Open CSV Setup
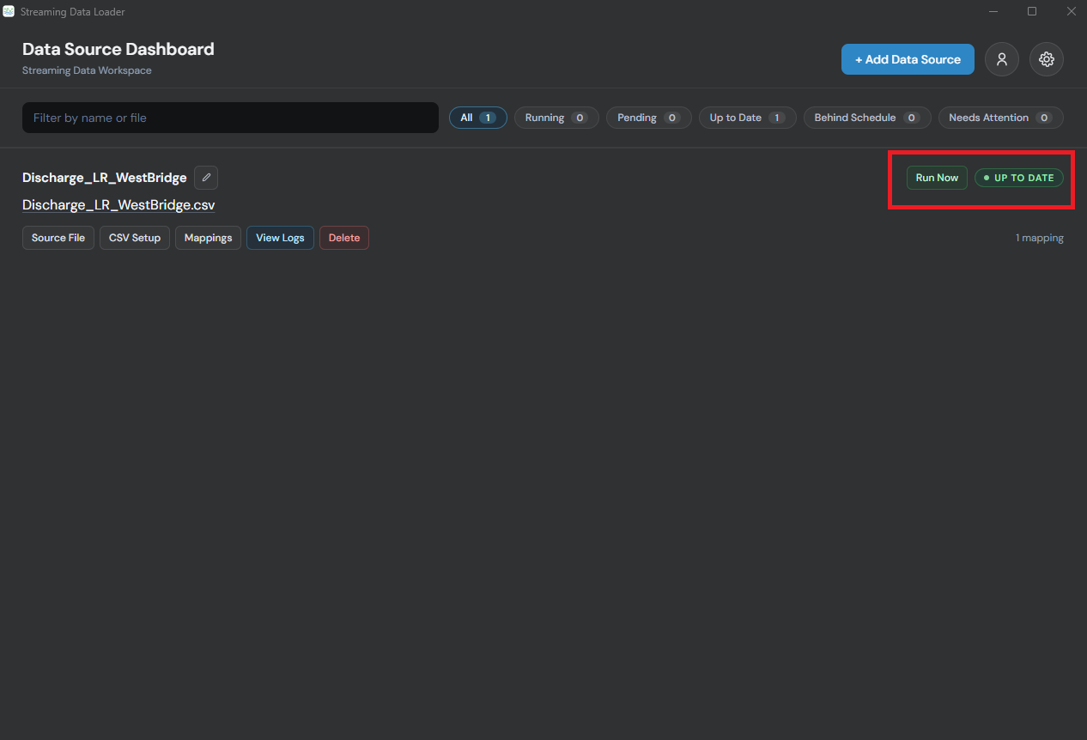The width and height of the screenshot is (1087, 740). point(135,238)
